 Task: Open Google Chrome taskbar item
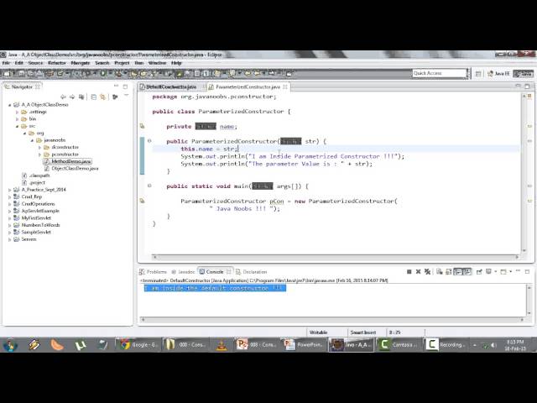click(138, 345)
